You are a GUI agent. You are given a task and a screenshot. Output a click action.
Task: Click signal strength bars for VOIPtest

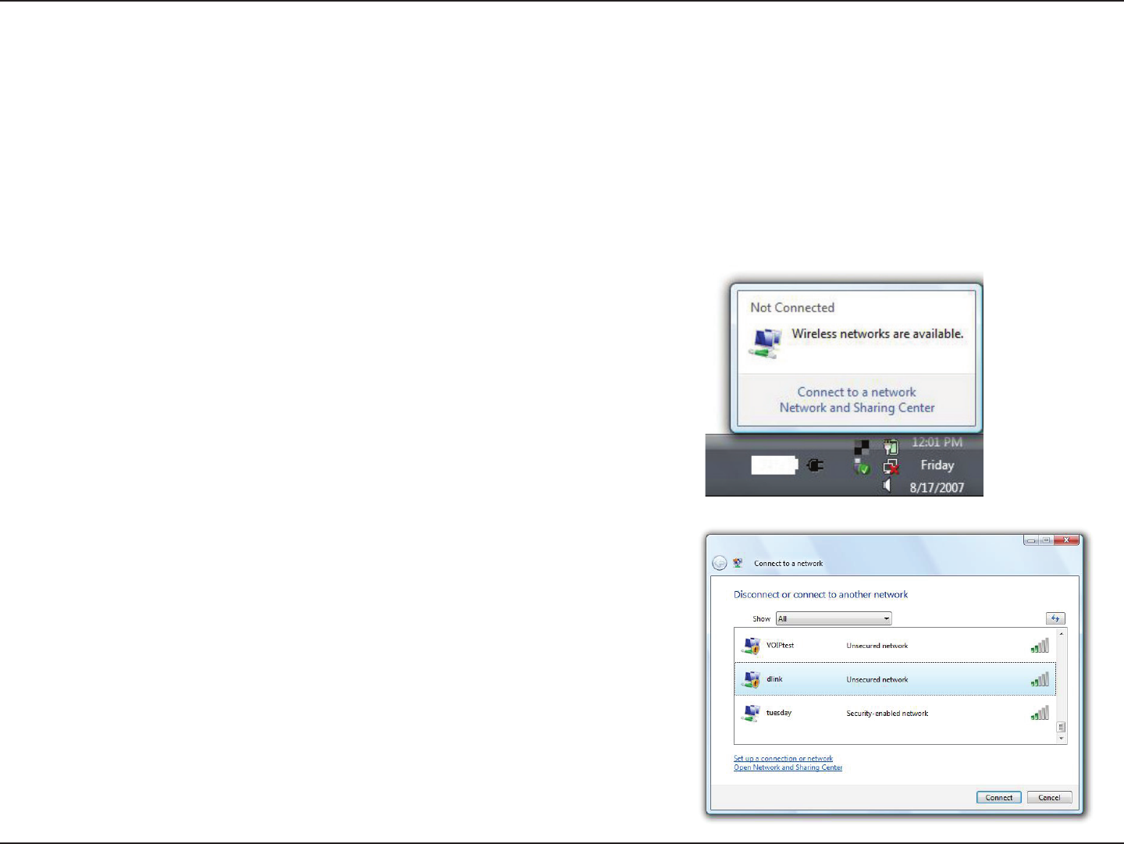pyautogui.click(x=1040, y=646)
